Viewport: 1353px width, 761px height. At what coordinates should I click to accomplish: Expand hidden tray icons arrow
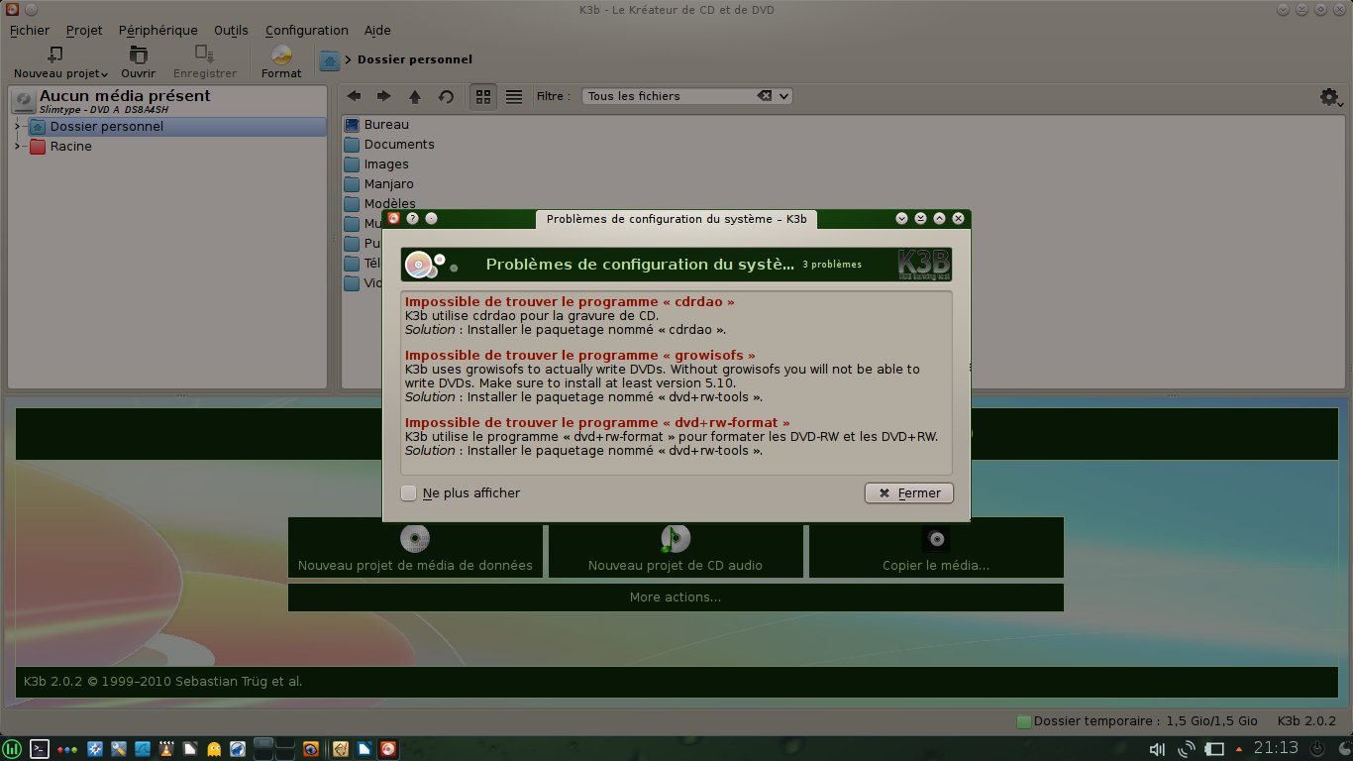click(x=1239, y=749)
